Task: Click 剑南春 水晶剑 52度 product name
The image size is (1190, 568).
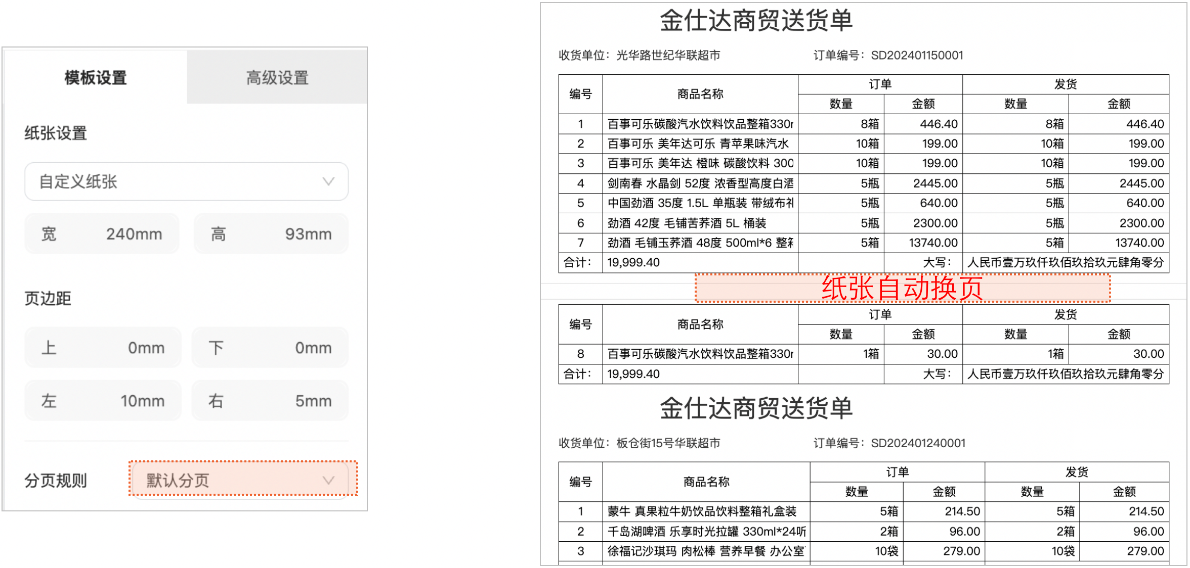Action: pyautogui.click(x=700, y=183)
